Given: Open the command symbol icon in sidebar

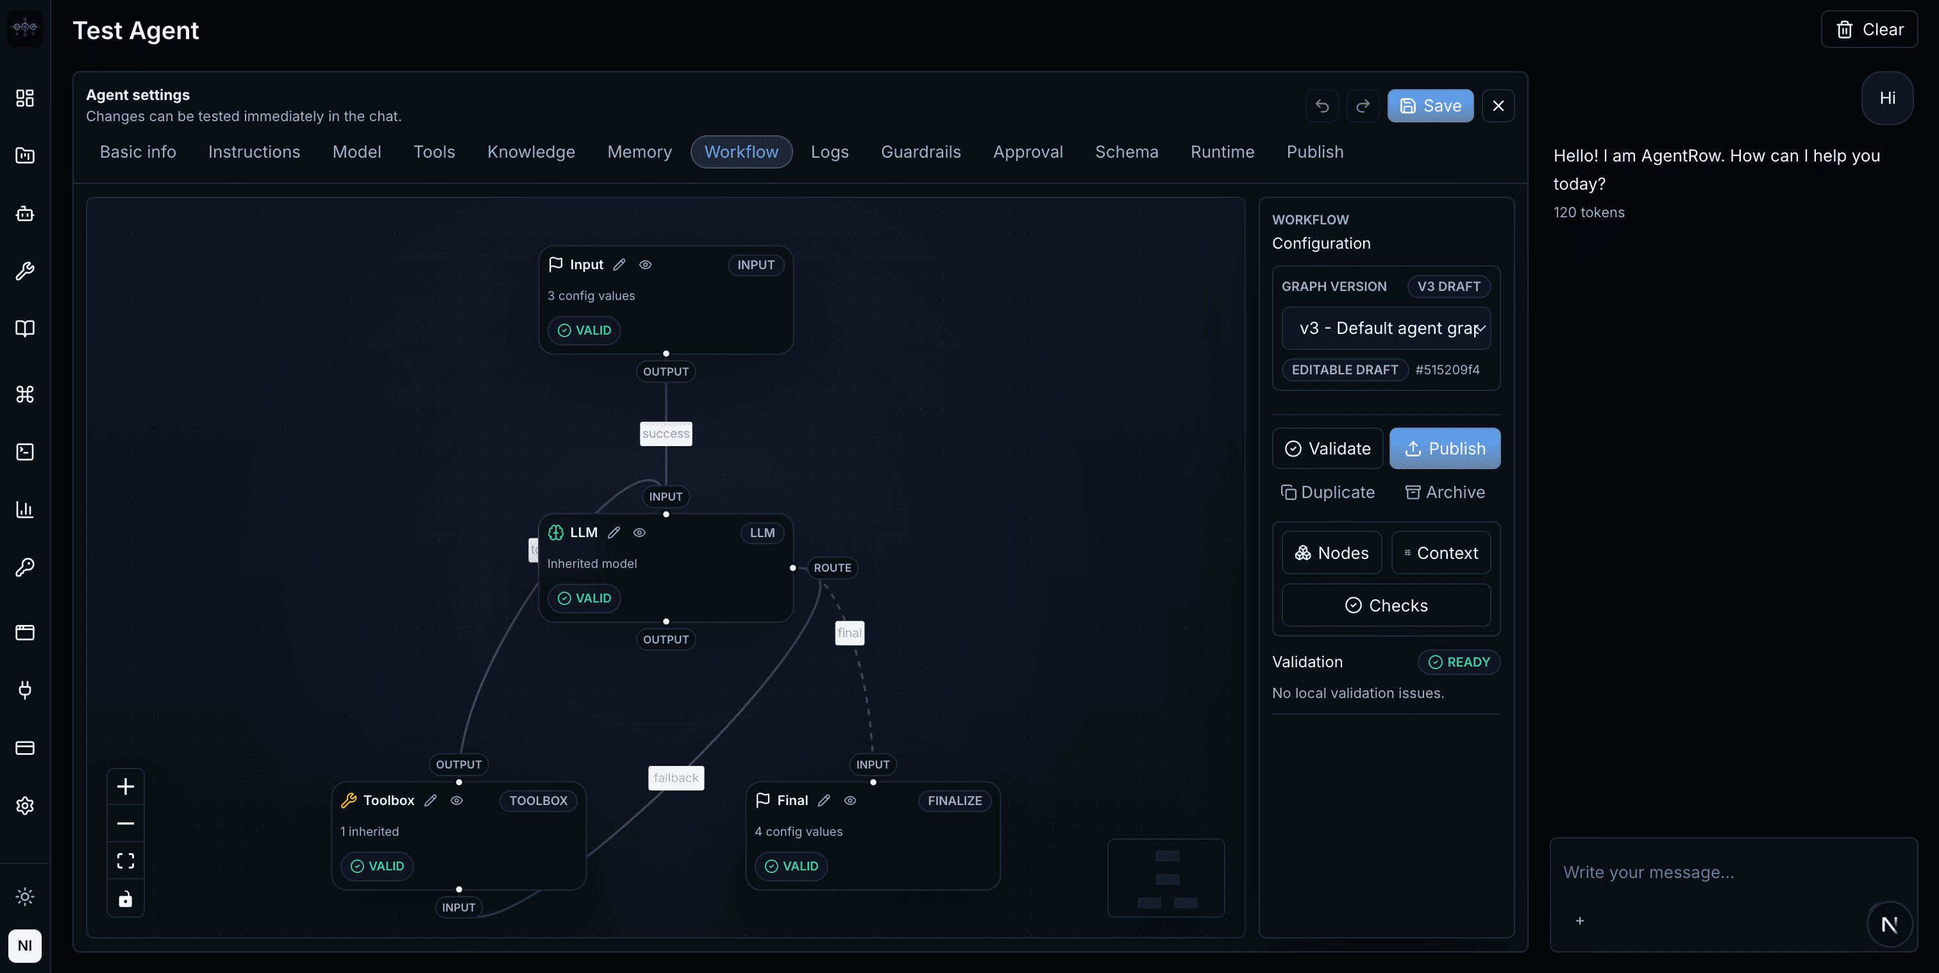Looking at the screenshot, I should pyautogui.click(x=25, y=394).
